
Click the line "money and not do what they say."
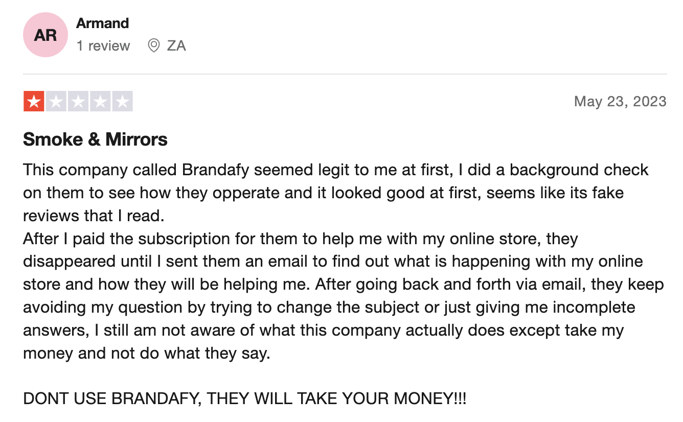pyautogui.click(x=146, y=354)
